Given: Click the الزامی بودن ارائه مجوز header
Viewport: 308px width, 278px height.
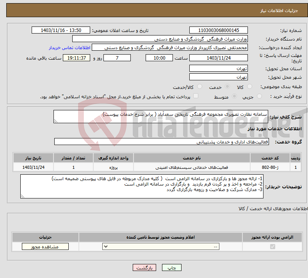Looking at the screenshot, I should coord(272,237).
